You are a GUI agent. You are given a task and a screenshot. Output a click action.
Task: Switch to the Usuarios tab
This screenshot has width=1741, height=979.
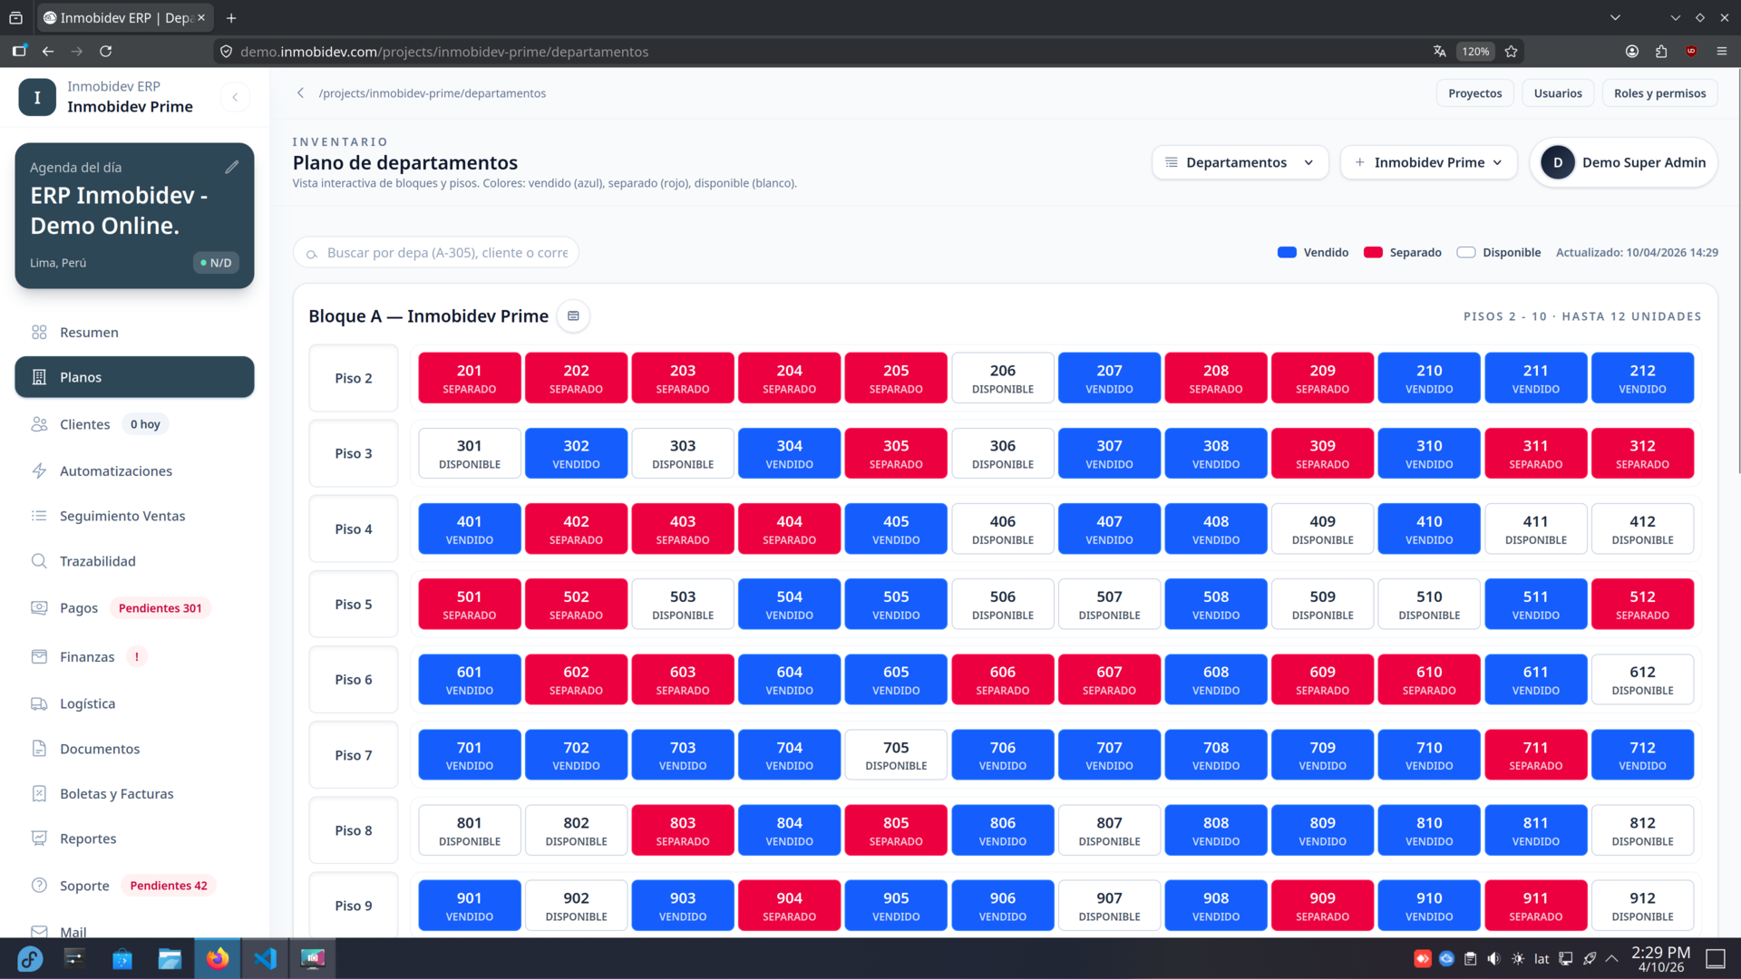pyautogui.click(x=1558, y=92)
